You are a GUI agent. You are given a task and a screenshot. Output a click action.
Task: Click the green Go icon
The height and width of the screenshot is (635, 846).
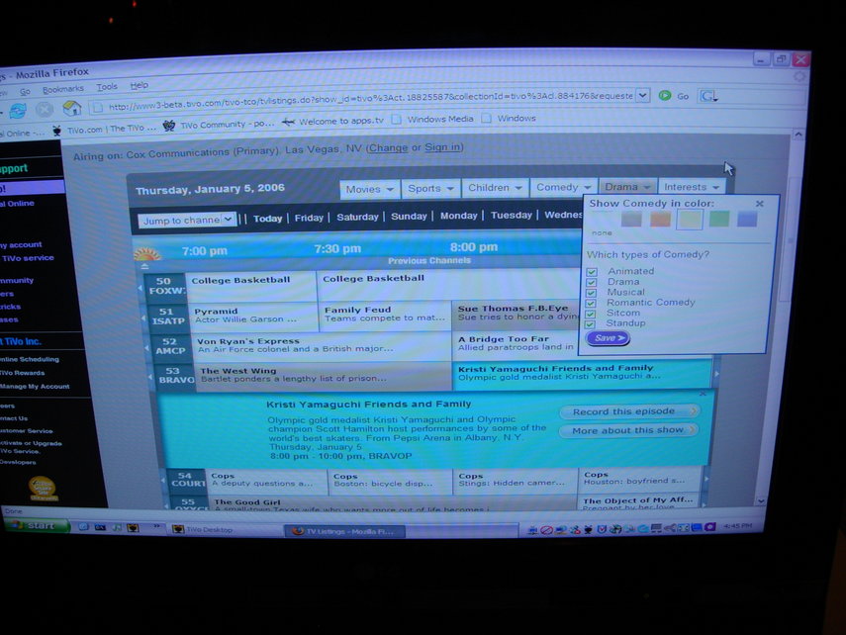pos(665,96)
